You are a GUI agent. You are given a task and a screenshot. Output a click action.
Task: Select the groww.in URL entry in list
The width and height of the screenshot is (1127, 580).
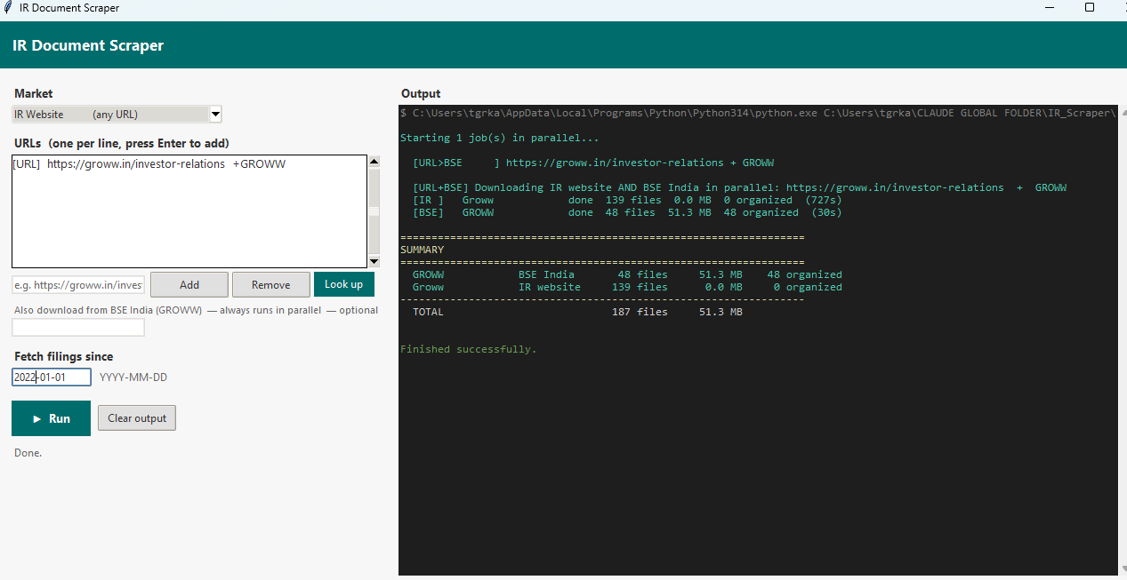click(x=149, y=164)
